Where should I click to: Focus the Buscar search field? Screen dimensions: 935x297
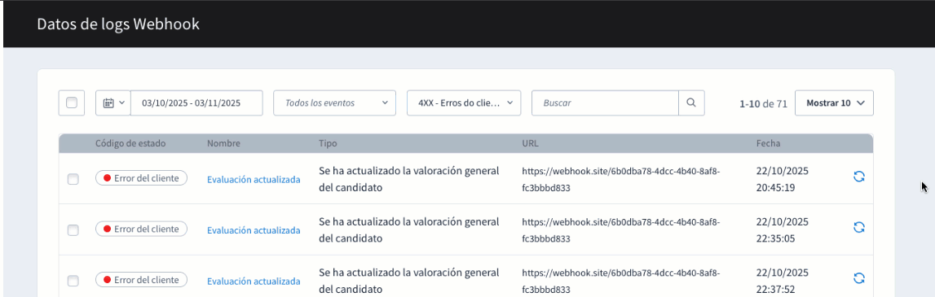coord(605,103)
